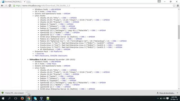This screenshot has height=101, width=180.
Task: Click the page vertical scrollbar thumb
Action: pos(179,32)
